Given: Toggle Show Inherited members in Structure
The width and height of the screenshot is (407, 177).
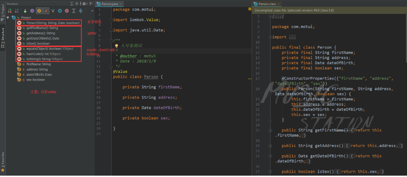Looking at the screenshot, I should click(25, 11).
